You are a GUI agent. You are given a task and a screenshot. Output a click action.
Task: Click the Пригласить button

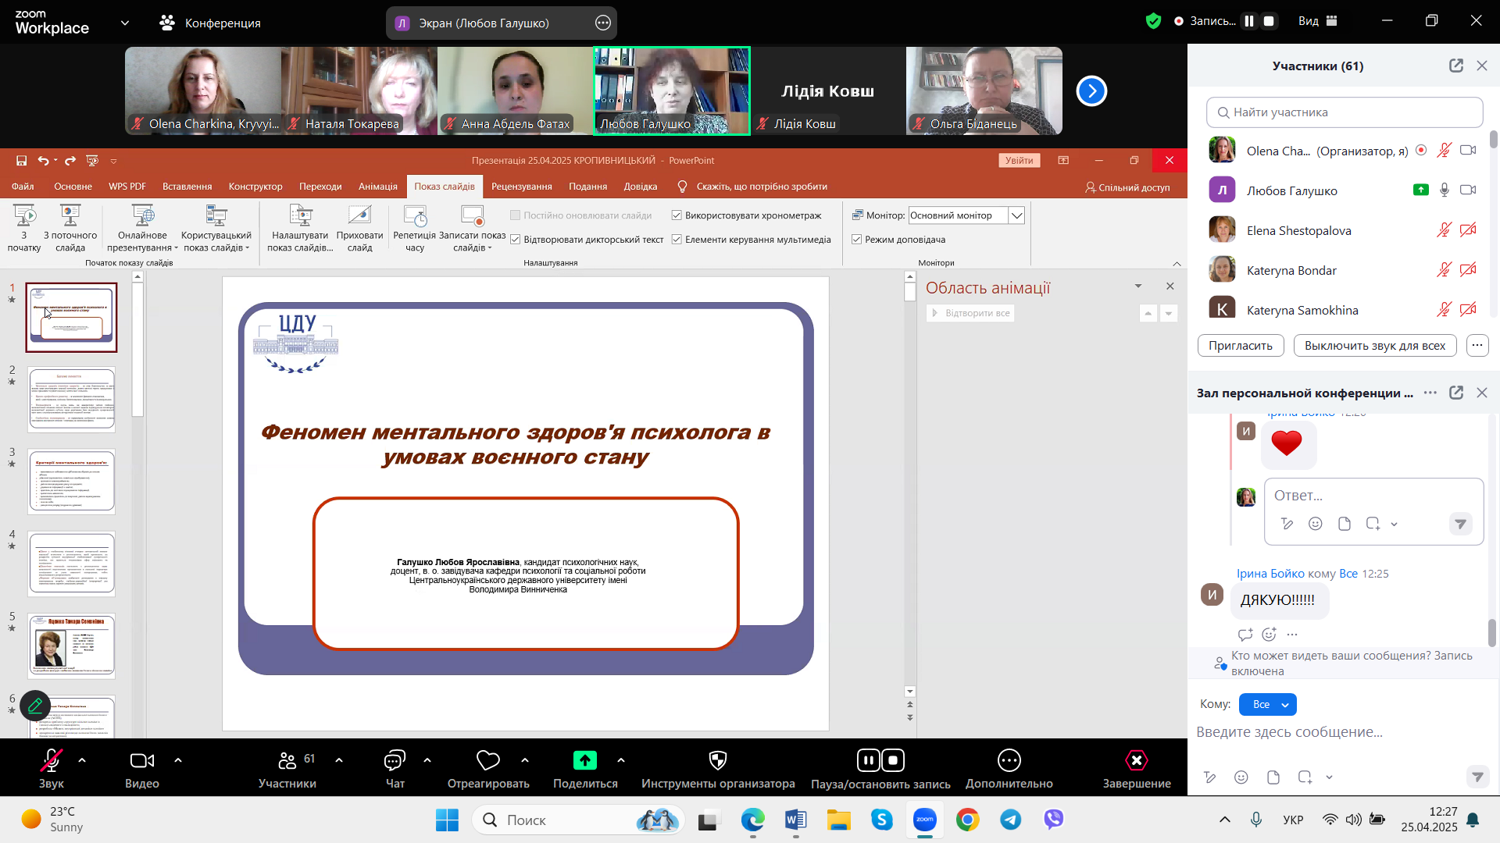(1240, 346)
